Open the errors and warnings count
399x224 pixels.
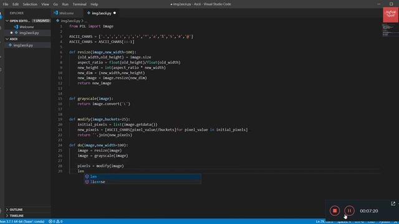point(55,222)
